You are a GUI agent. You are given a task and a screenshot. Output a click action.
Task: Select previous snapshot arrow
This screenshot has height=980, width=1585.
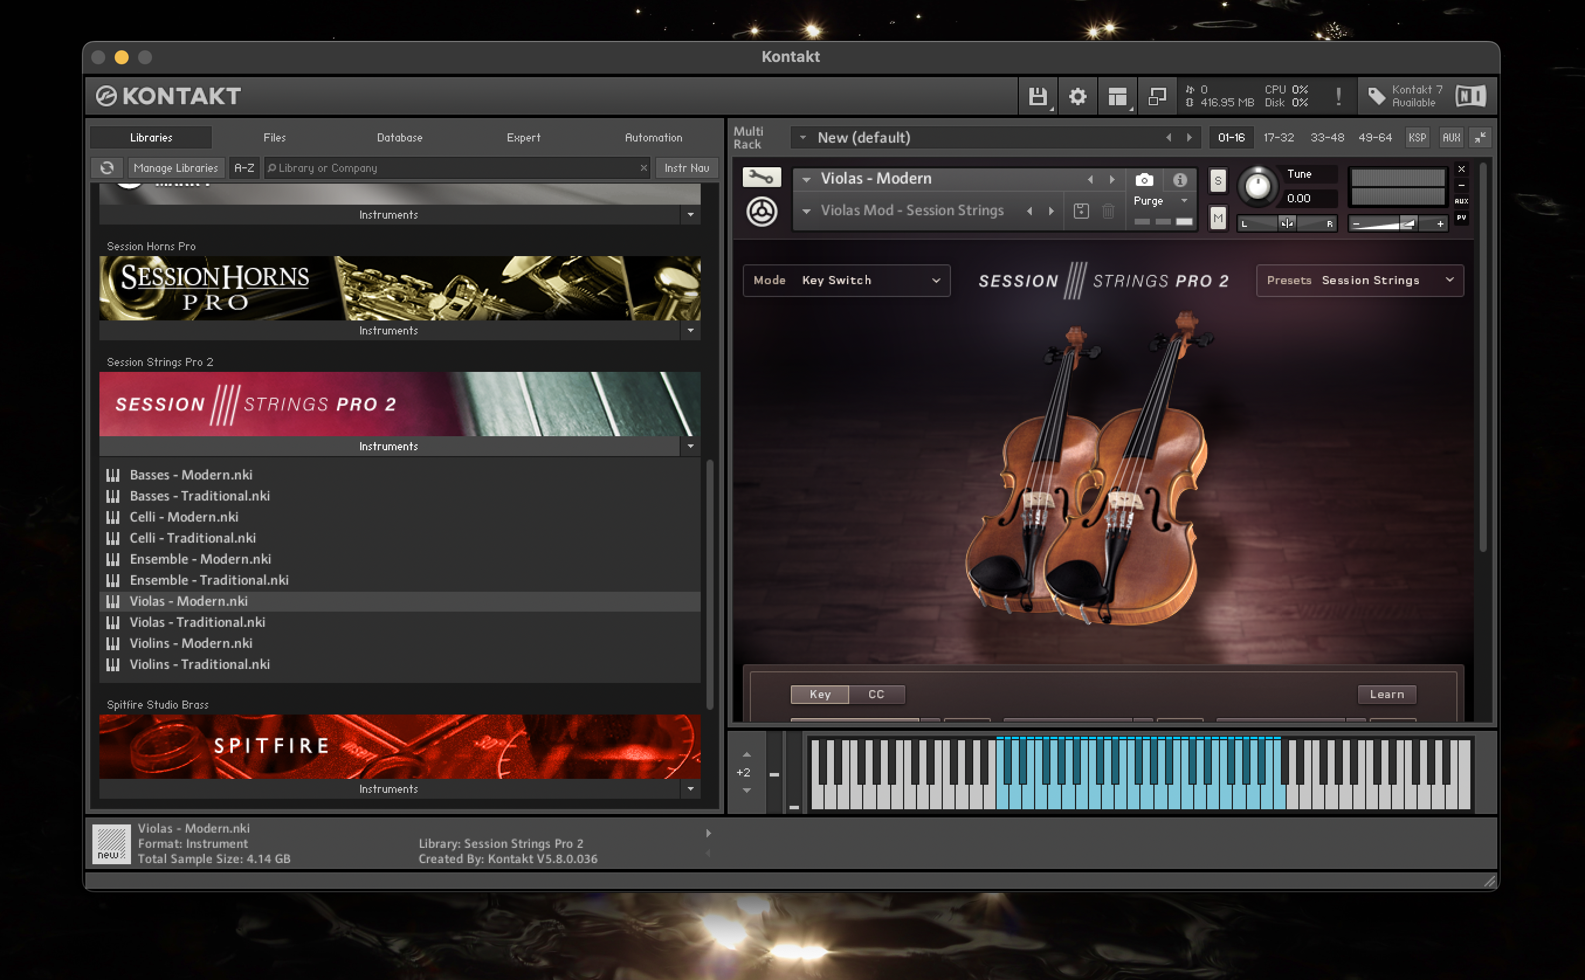pyautogui.click(x=1029, y=211)
